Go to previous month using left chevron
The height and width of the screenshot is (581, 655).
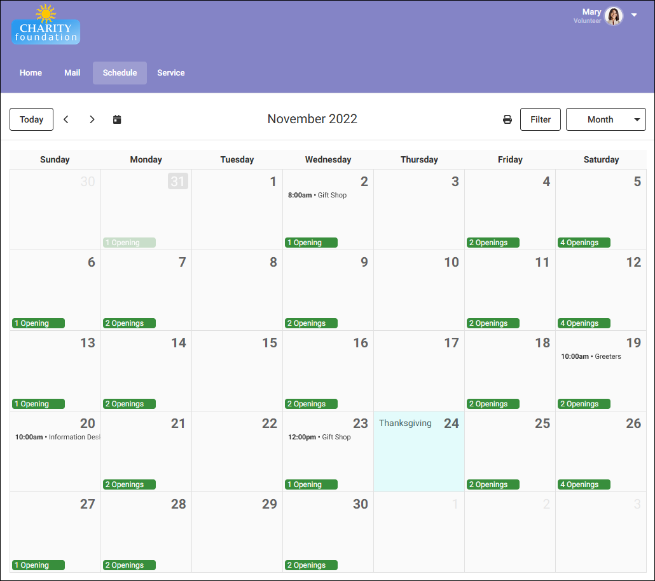pyautogui.click(x=66, y=119)
